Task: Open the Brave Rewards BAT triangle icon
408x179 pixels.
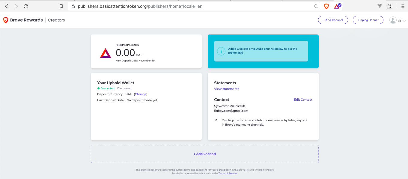Action: click(337, 6)
